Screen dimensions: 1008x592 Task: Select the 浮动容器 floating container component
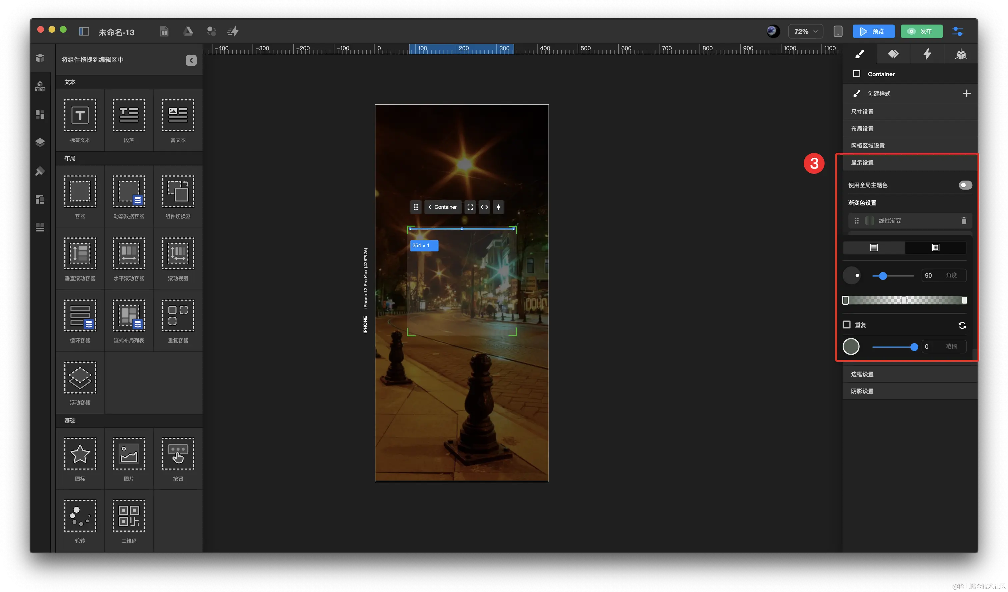coord(80,378)
